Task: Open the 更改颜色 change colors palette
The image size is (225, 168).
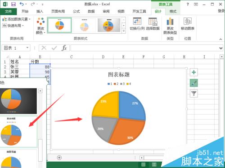Action: coord(40,26)
